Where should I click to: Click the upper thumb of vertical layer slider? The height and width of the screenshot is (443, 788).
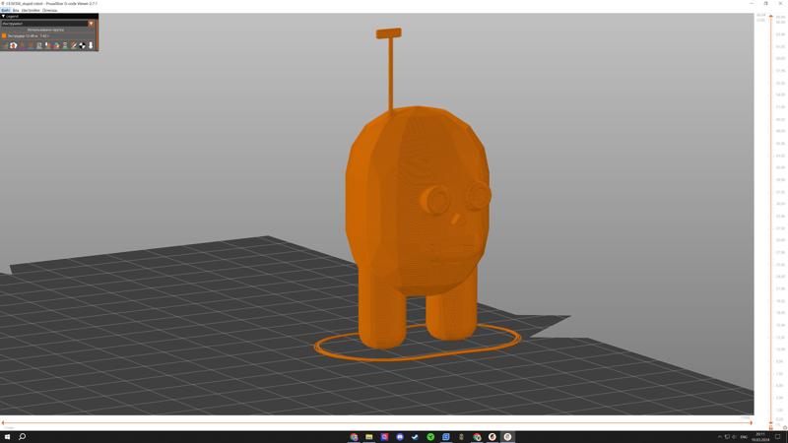point(771,16)
